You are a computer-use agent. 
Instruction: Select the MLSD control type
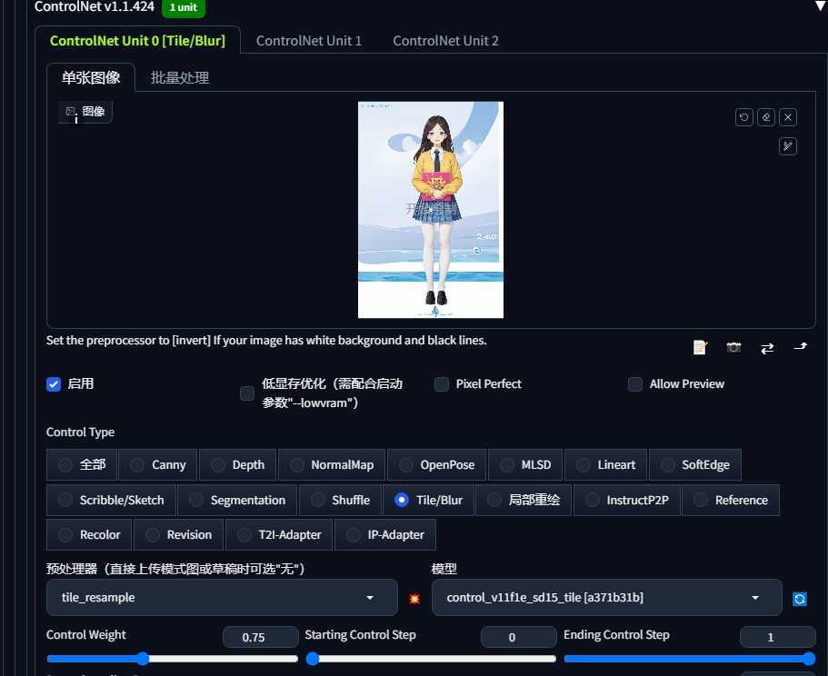525,465
